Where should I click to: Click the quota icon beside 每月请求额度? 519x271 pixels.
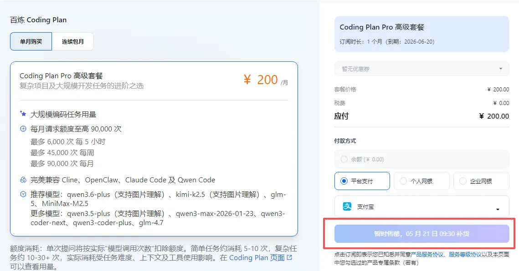pyautogui.click(x=23, y=129)
